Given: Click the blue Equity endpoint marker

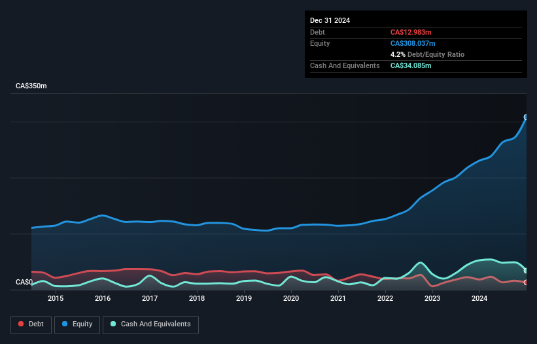Looking at the screenshot, I should click(526, 117).
